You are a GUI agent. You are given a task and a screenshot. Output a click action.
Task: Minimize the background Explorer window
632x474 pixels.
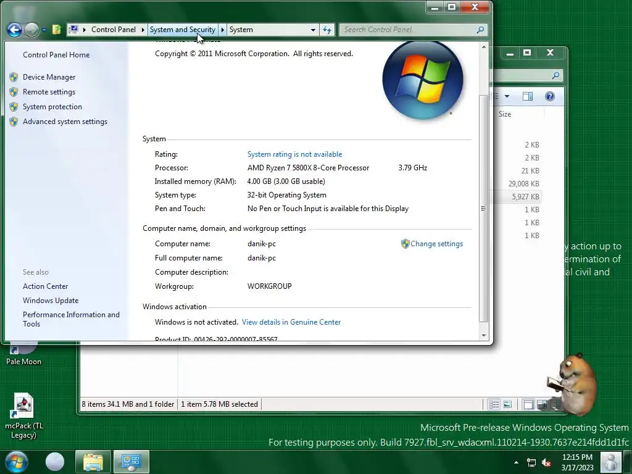pos(510,53)
